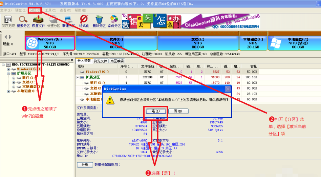The image size is (321, 177).
Task: Click the 188.1GB capacity cell in the 扩展分区 row
Action: [252, 77]
